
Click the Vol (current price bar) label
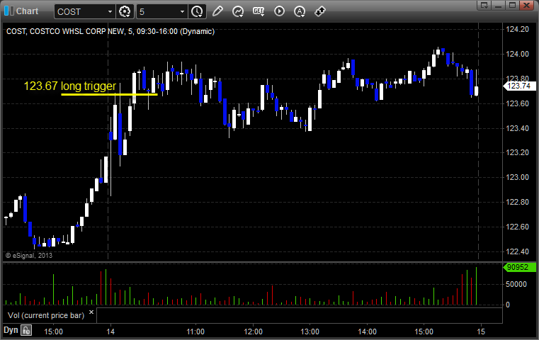click(x=46, y=315)
